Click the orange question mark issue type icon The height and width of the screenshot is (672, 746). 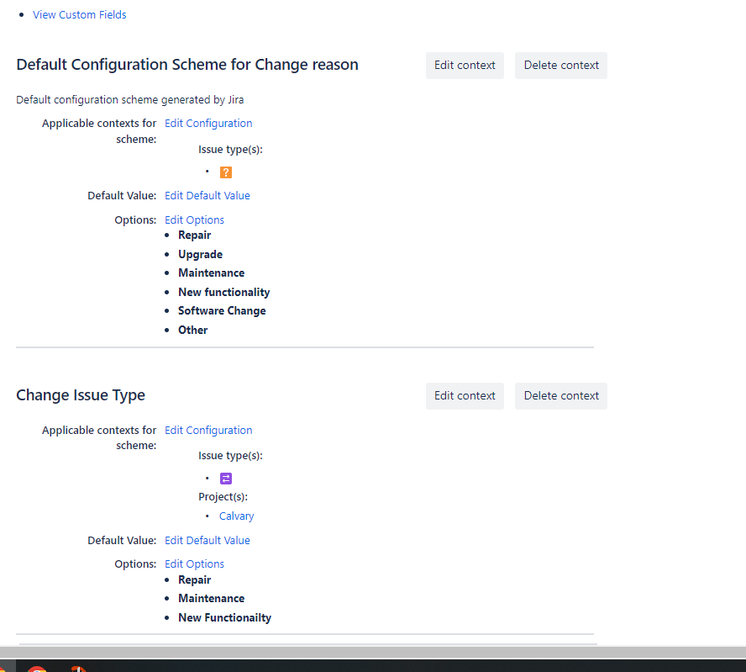point(226,172)
